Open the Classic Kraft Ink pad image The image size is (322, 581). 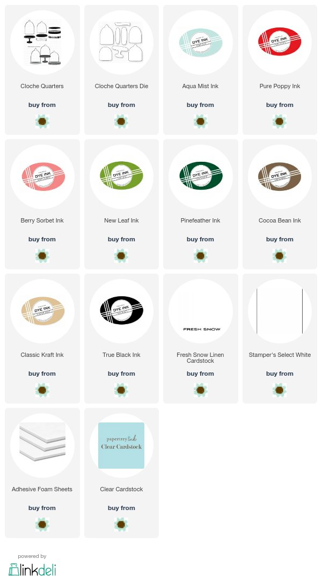42,311
